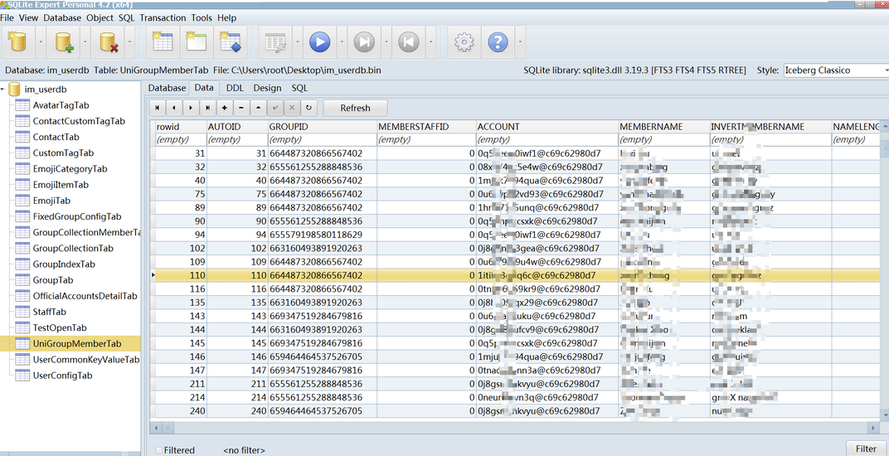889x456 pixels.
Task: Open the File menu
Action: coord(7,18)
